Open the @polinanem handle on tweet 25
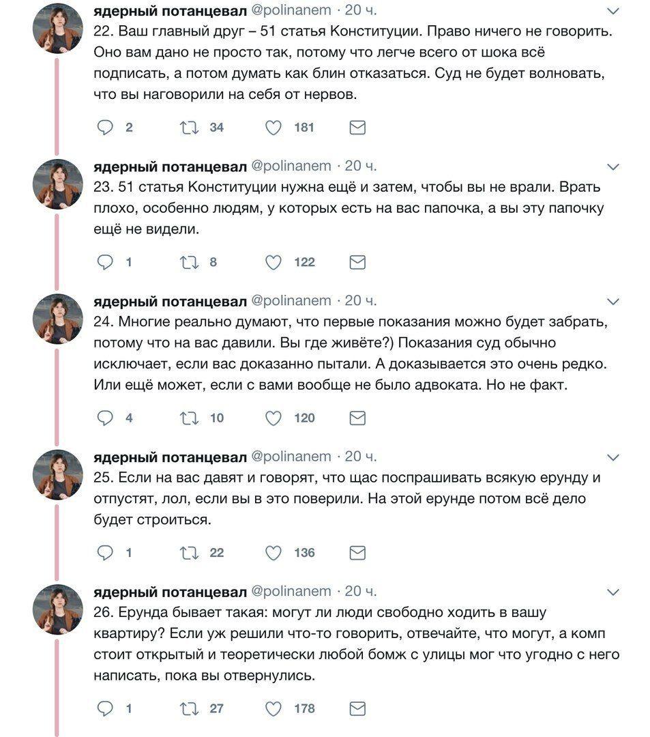The height and width of the screenshot is (737, 650). pos(291,457)
